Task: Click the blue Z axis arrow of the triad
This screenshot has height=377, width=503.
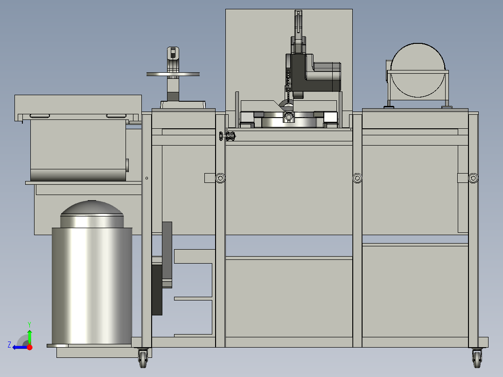Action: click(x=19, y=347)
